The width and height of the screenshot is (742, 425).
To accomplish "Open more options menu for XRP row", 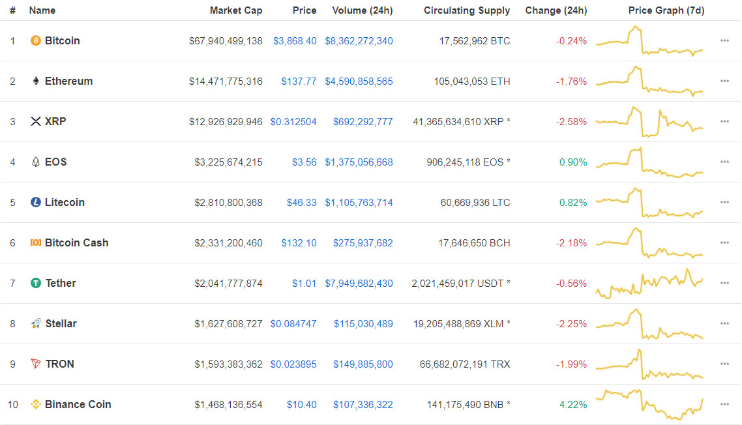I will pos(724,122).
